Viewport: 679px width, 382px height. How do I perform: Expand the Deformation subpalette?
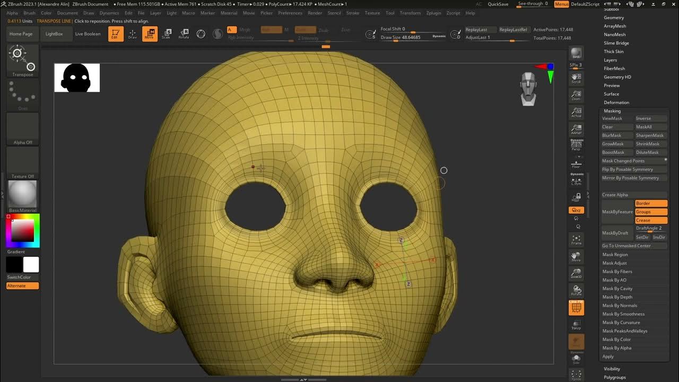click(616, 102)
